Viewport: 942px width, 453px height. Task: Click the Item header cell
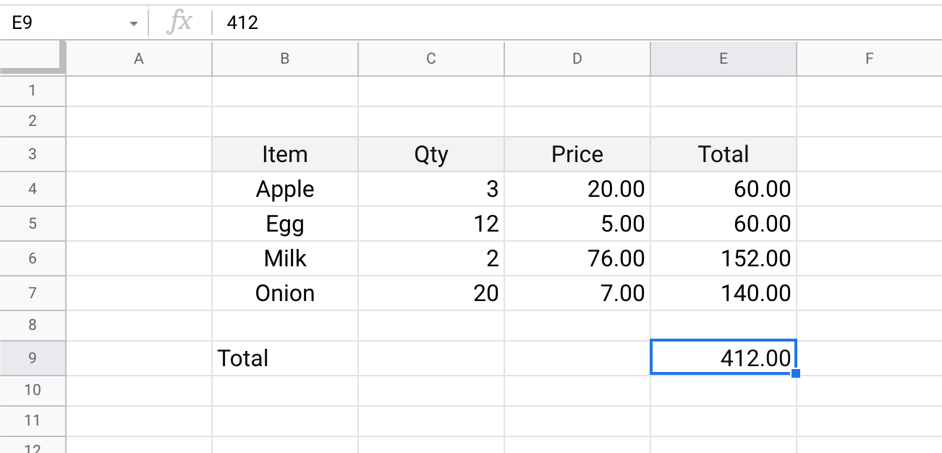[285, 154]
